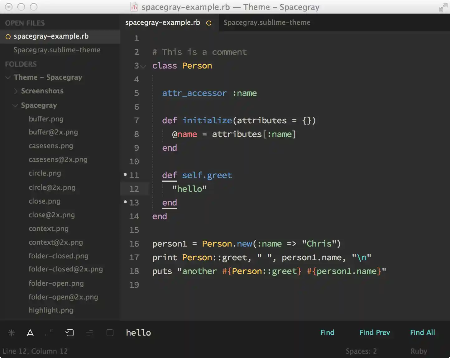This screenshot has height=358, width=450.
Task: Click the Find button
Action: coord(327,332)
